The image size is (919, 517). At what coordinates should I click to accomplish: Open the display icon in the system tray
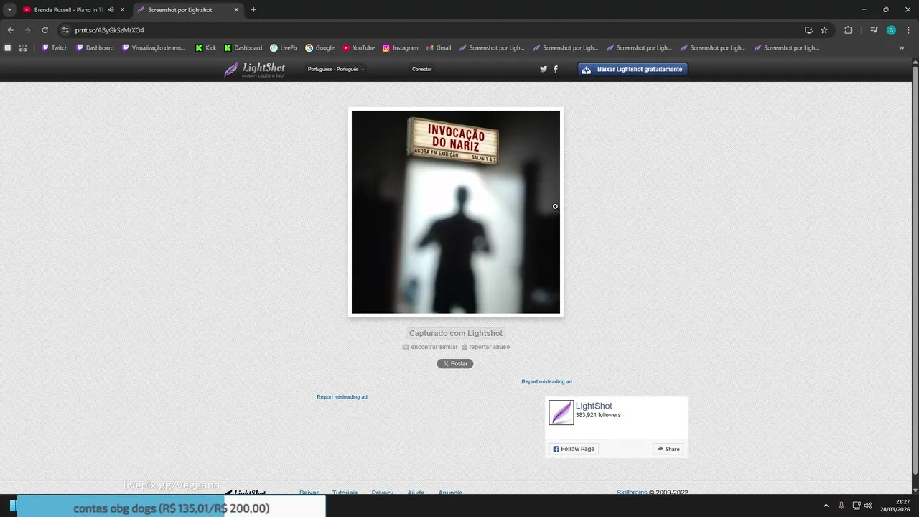856,506
